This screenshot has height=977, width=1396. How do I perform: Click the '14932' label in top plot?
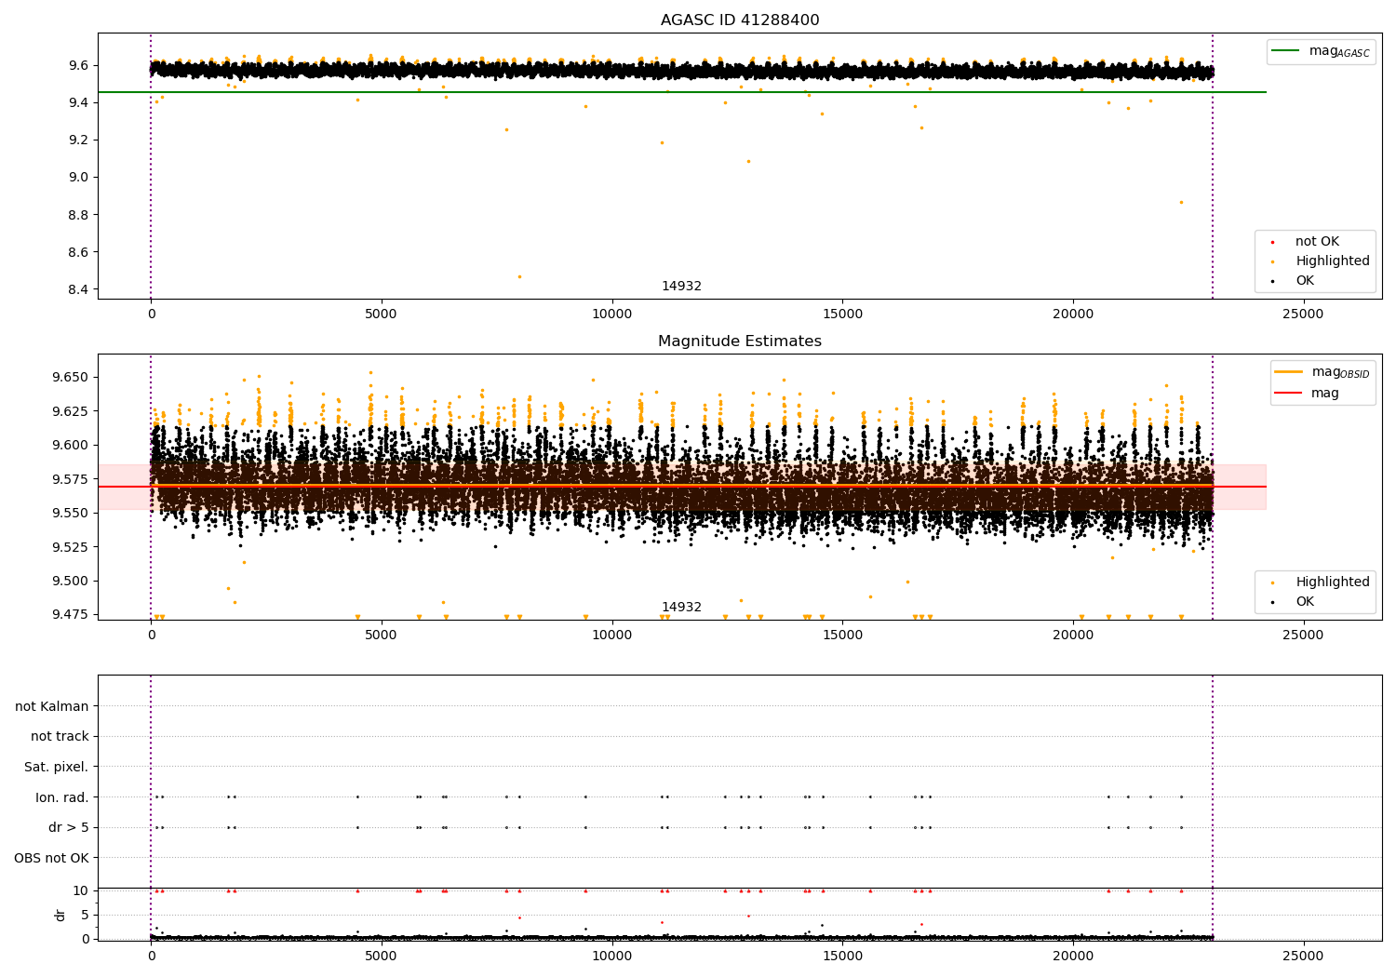(681, 287)
